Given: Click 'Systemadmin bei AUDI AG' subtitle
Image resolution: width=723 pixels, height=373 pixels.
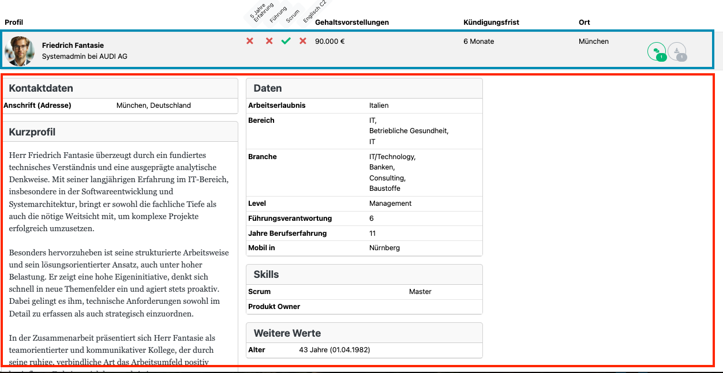Looking at the screenshot, I should click(85, 56).
